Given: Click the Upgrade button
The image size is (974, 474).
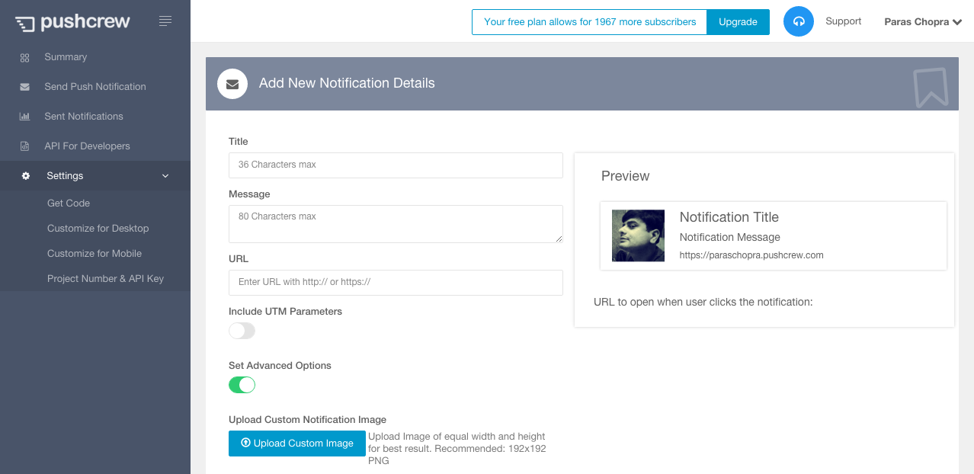Looking at the screenshot, I should (x=738, y=22).
